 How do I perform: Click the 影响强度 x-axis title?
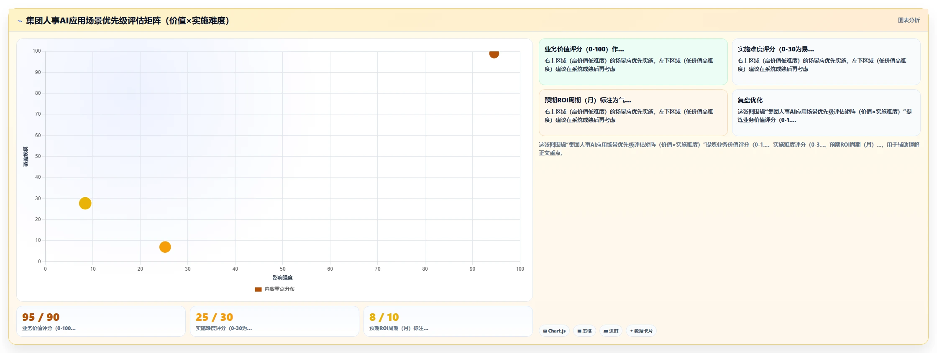pyautogui.click(x=282, y=278)
